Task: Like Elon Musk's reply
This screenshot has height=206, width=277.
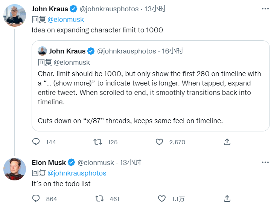Action: [161, 198]
